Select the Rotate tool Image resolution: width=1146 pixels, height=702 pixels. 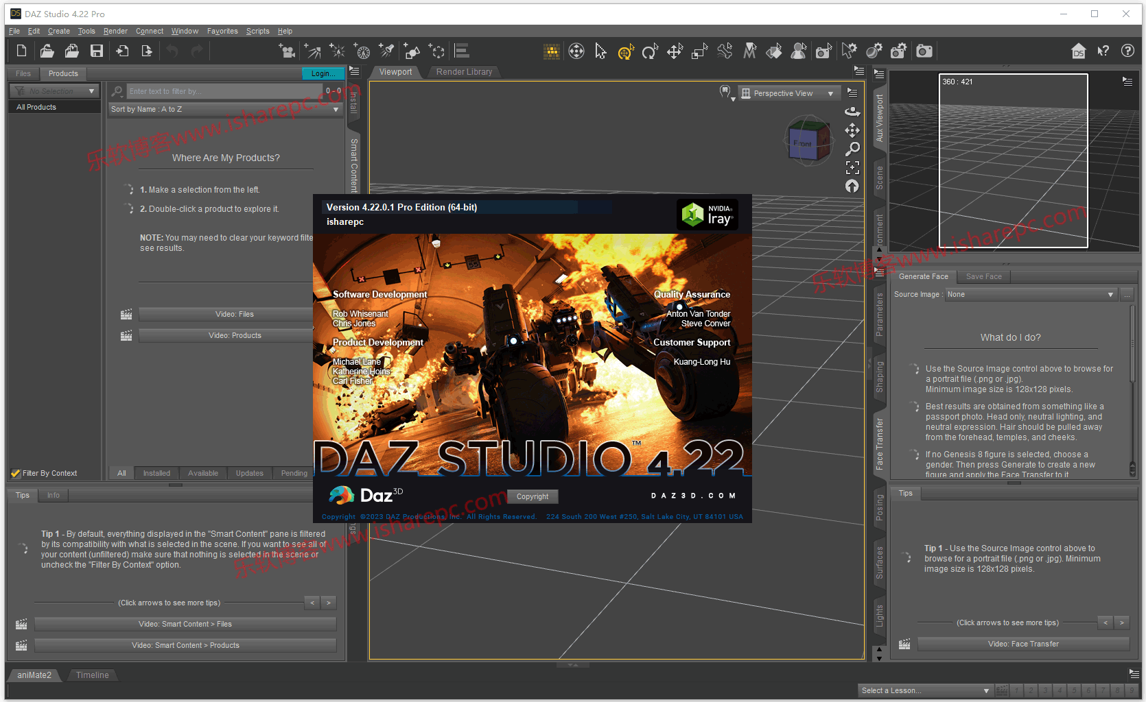[650, 51]
